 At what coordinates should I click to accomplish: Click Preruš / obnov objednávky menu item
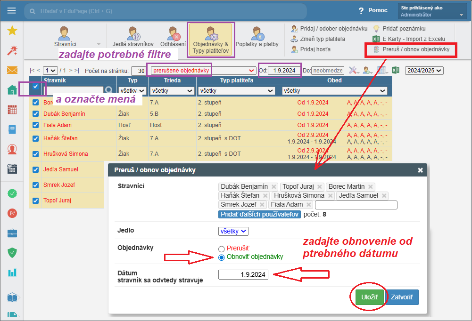click(x=411, y=49)
